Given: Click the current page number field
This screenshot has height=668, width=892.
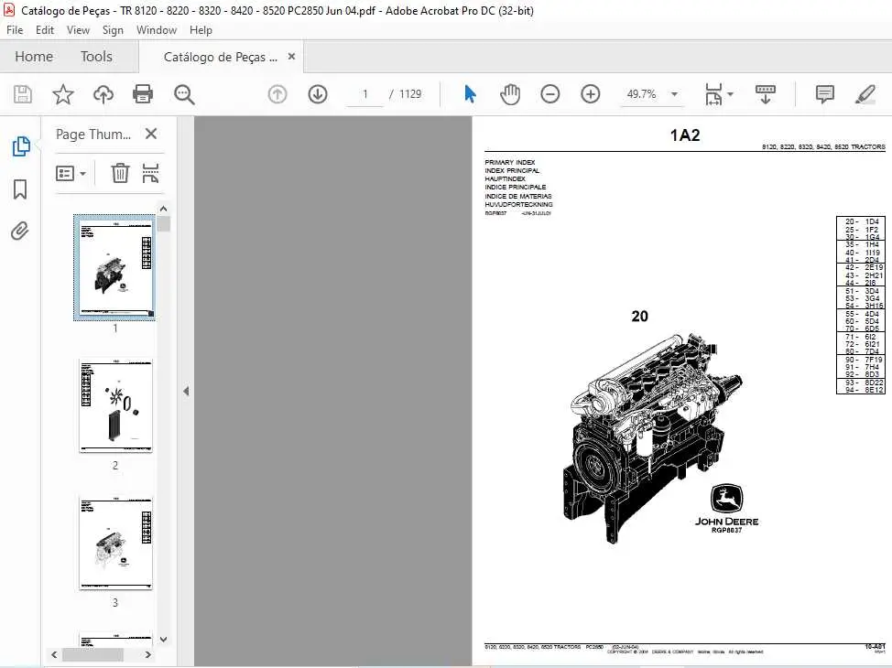Looking at the screenshot, I should click(x=365, y=94).
